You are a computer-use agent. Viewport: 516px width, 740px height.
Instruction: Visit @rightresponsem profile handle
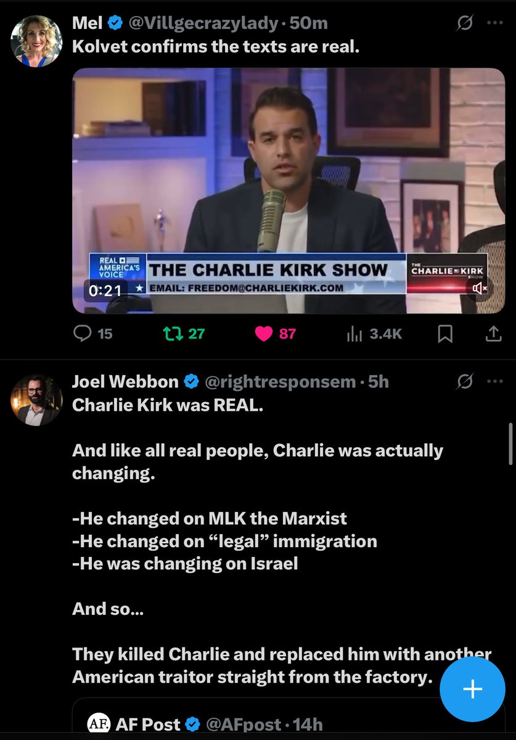click(x=279, y=382)
